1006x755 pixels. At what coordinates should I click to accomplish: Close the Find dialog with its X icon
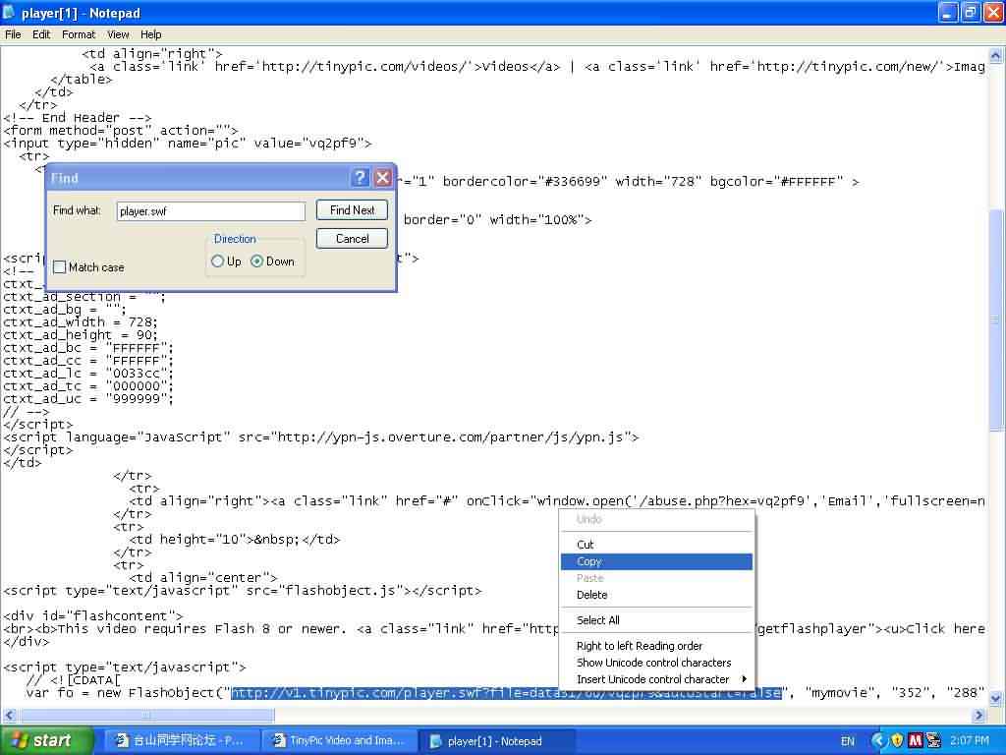(382, 178)
